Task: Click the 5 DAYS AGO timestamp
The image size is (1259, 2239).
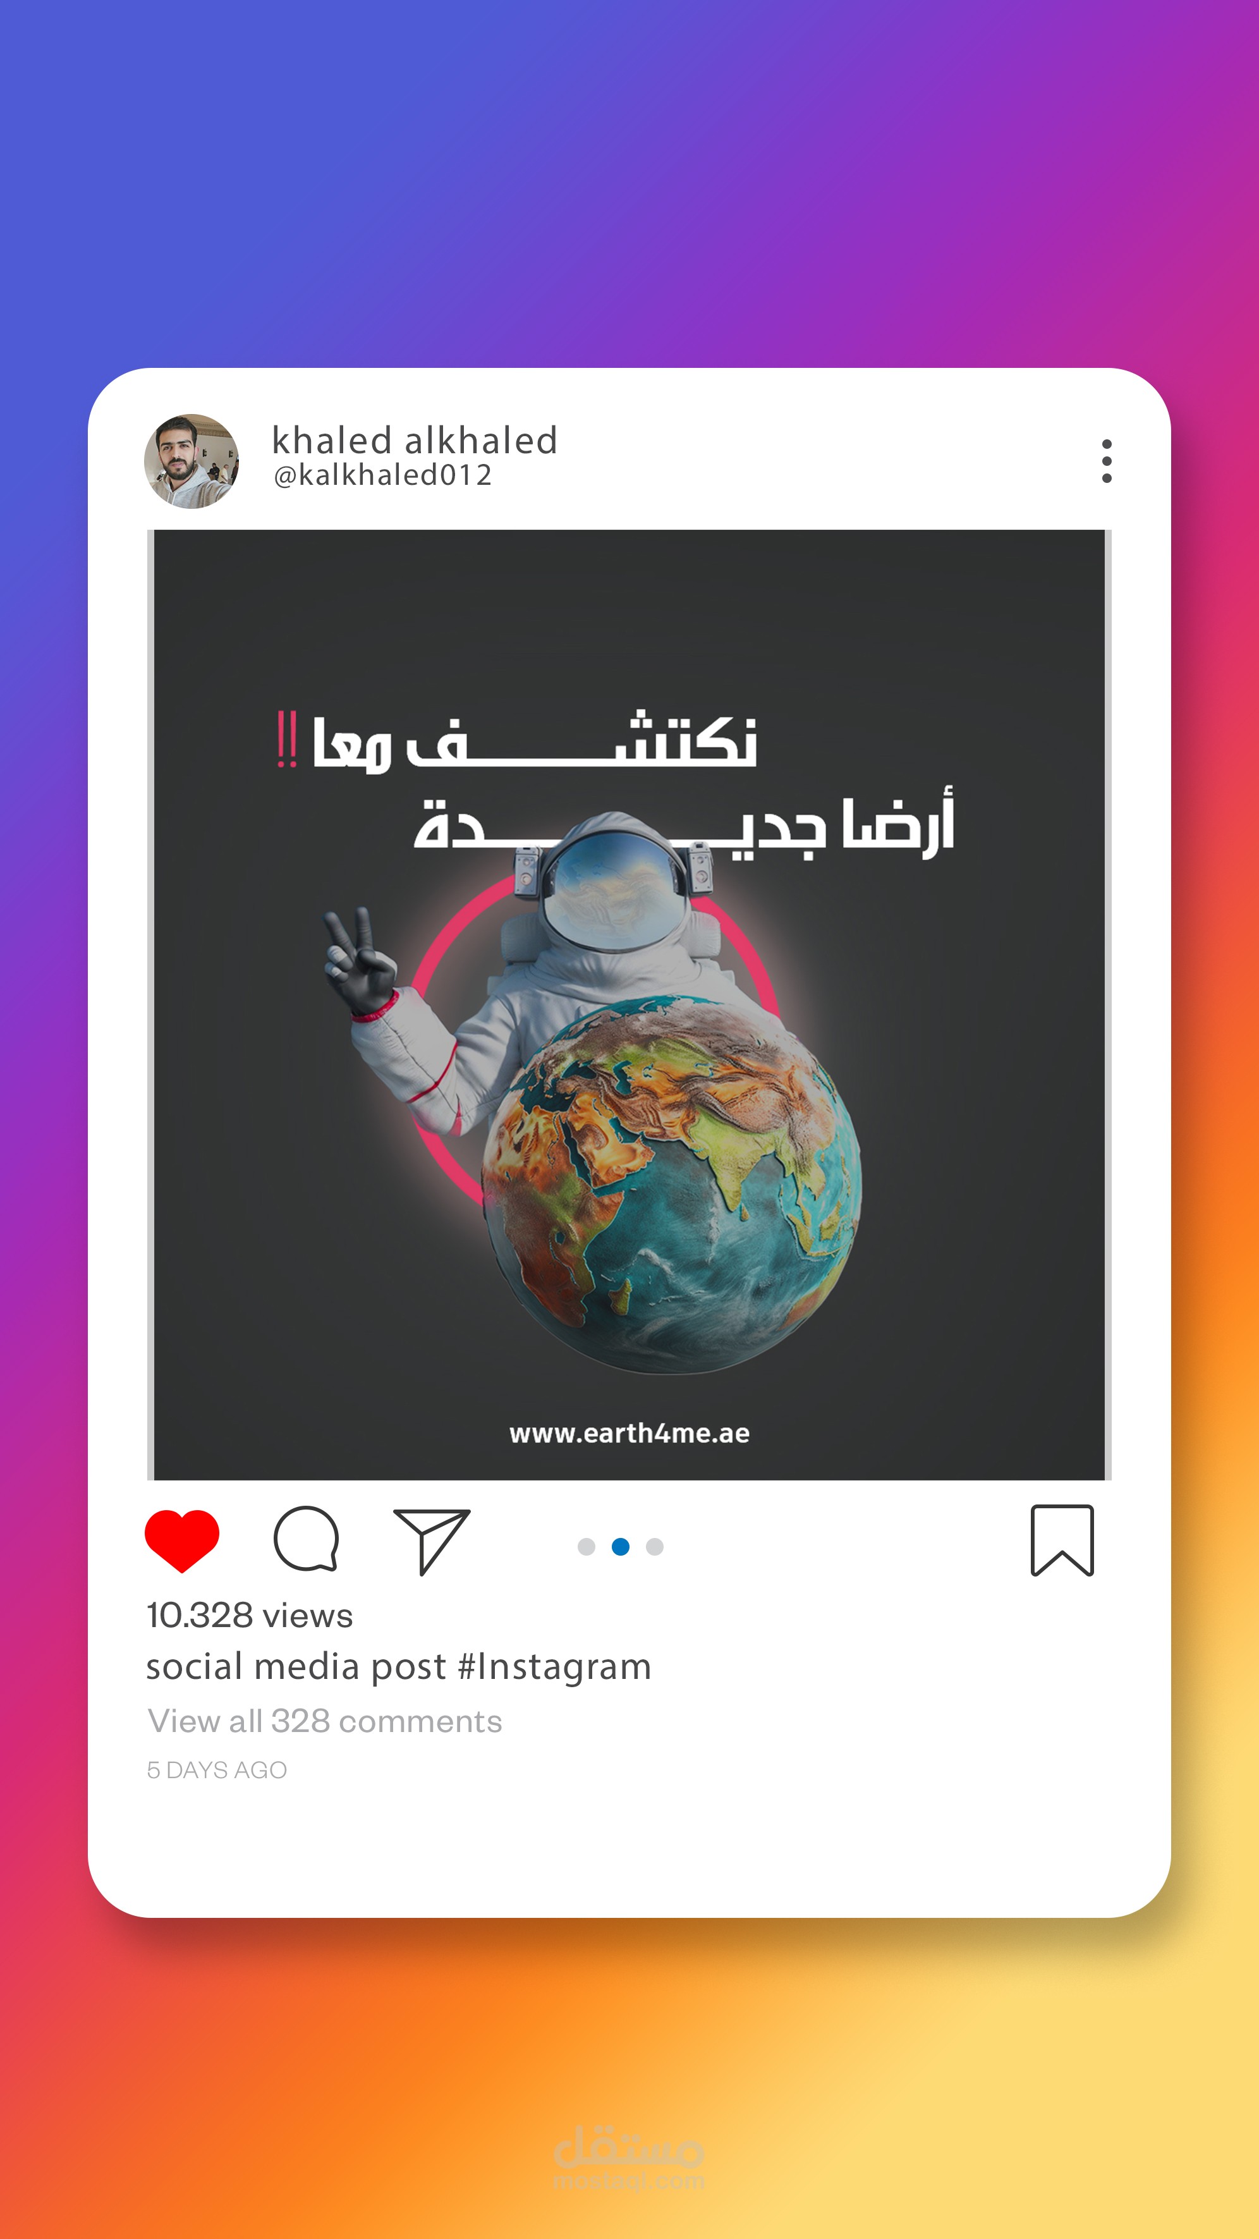Action: tap(216, 1770)
